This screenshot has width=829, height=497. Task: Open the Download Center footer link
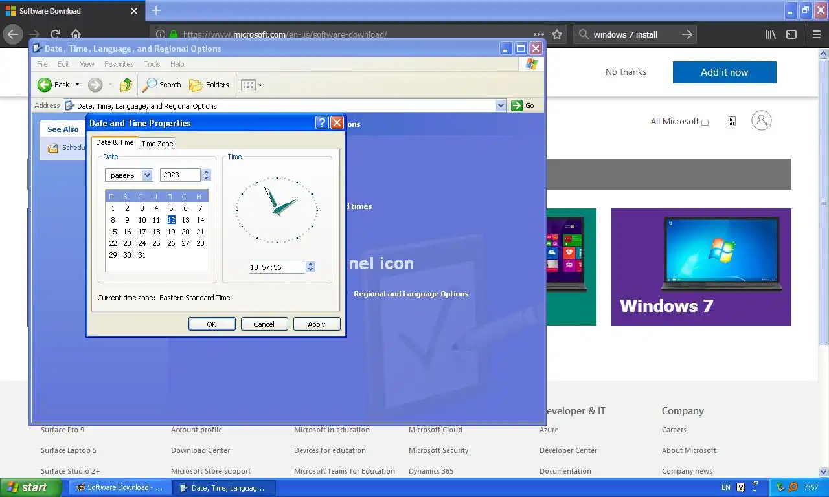pos(200,450)
